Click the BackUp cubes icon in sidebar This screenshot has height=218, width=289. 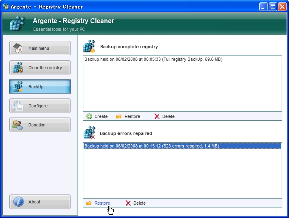[x=18, y=86]
